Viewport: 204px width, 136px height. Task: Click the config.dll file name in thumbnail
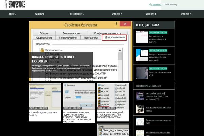[x=121, y=88]
